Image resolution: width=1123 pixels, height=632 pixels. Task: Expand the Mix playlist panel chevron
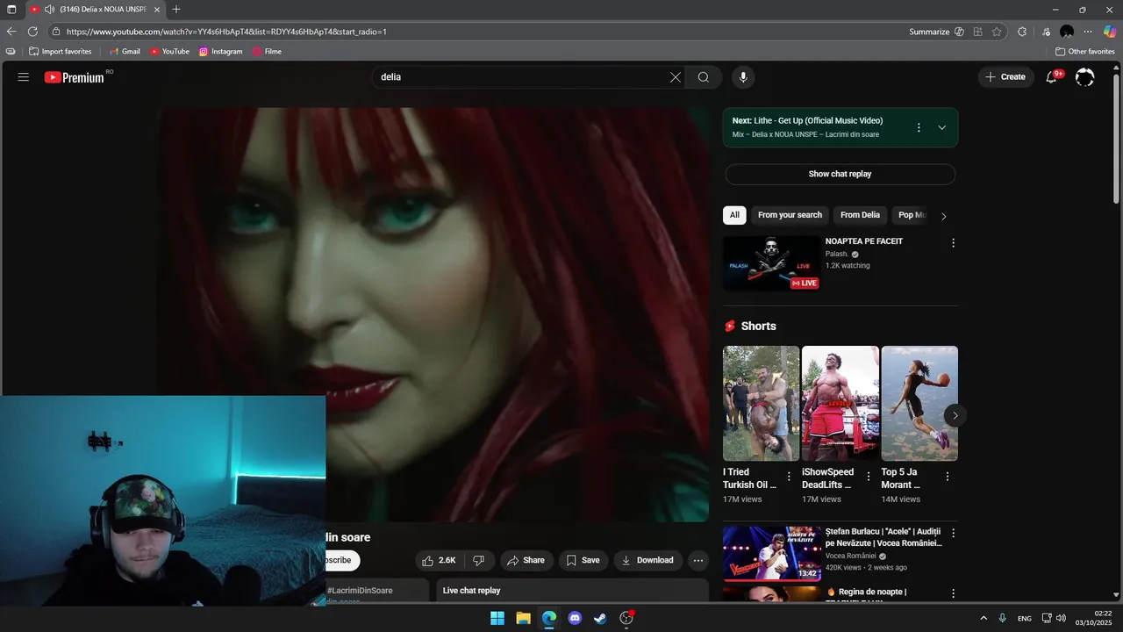pyautogui.click(x=941, y=127)
